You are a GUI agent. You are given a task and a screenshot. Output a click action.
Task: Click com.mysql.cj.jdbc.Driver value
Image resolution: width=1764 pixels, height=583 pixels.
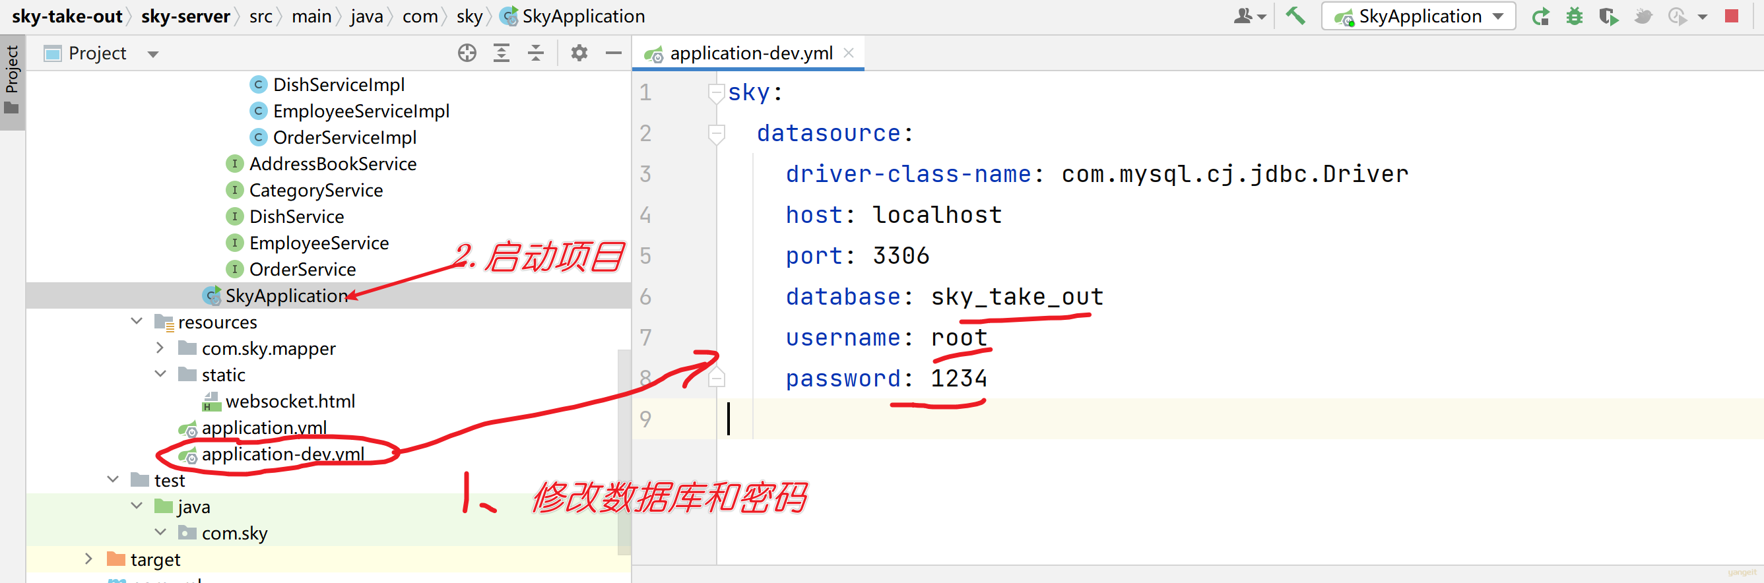pyautogui.click(x=1235, y=175)
